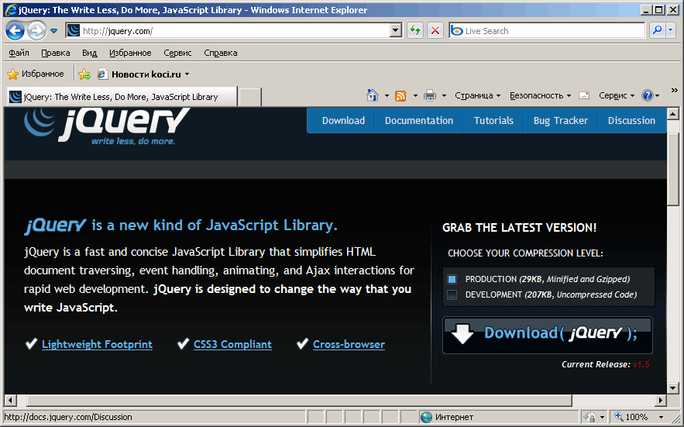684x427 pixels.
Task: Expand the zoom level dropdown arrow
Action: pyautogui.click(x=661, y=418)
